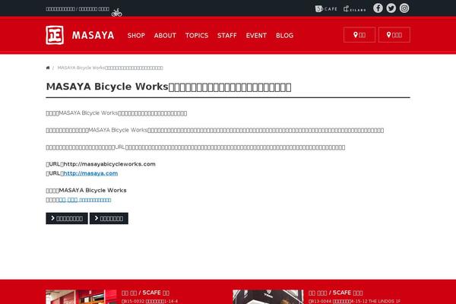Image resolution: width=456 pixels, height=304 pixels.
Task: Open the SHOP menu
Action: [x=136, y=36]
